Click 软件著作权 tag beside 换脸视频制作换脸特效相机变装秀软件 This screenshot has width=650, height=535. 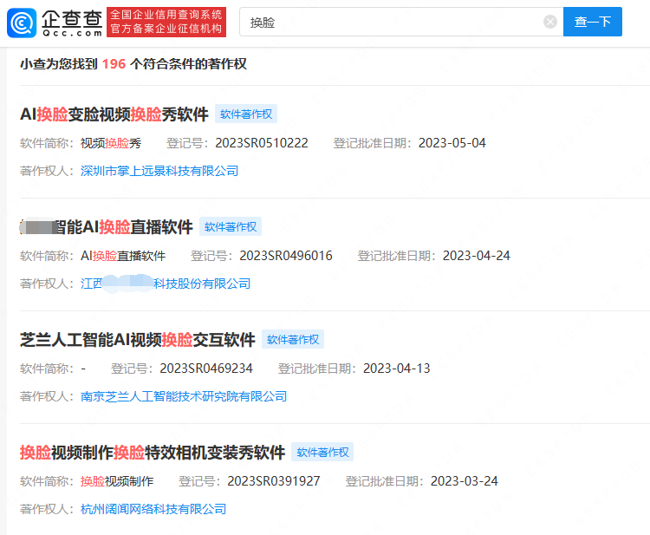point(322,453)
